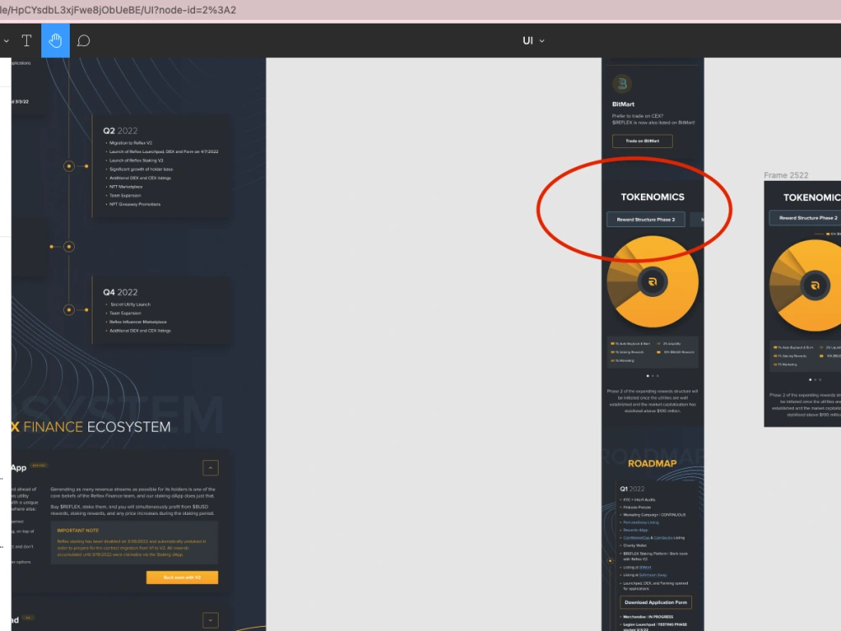Select the 'Frame 2522' frame label
Viewport: 841px width, 631px height.
785,175
